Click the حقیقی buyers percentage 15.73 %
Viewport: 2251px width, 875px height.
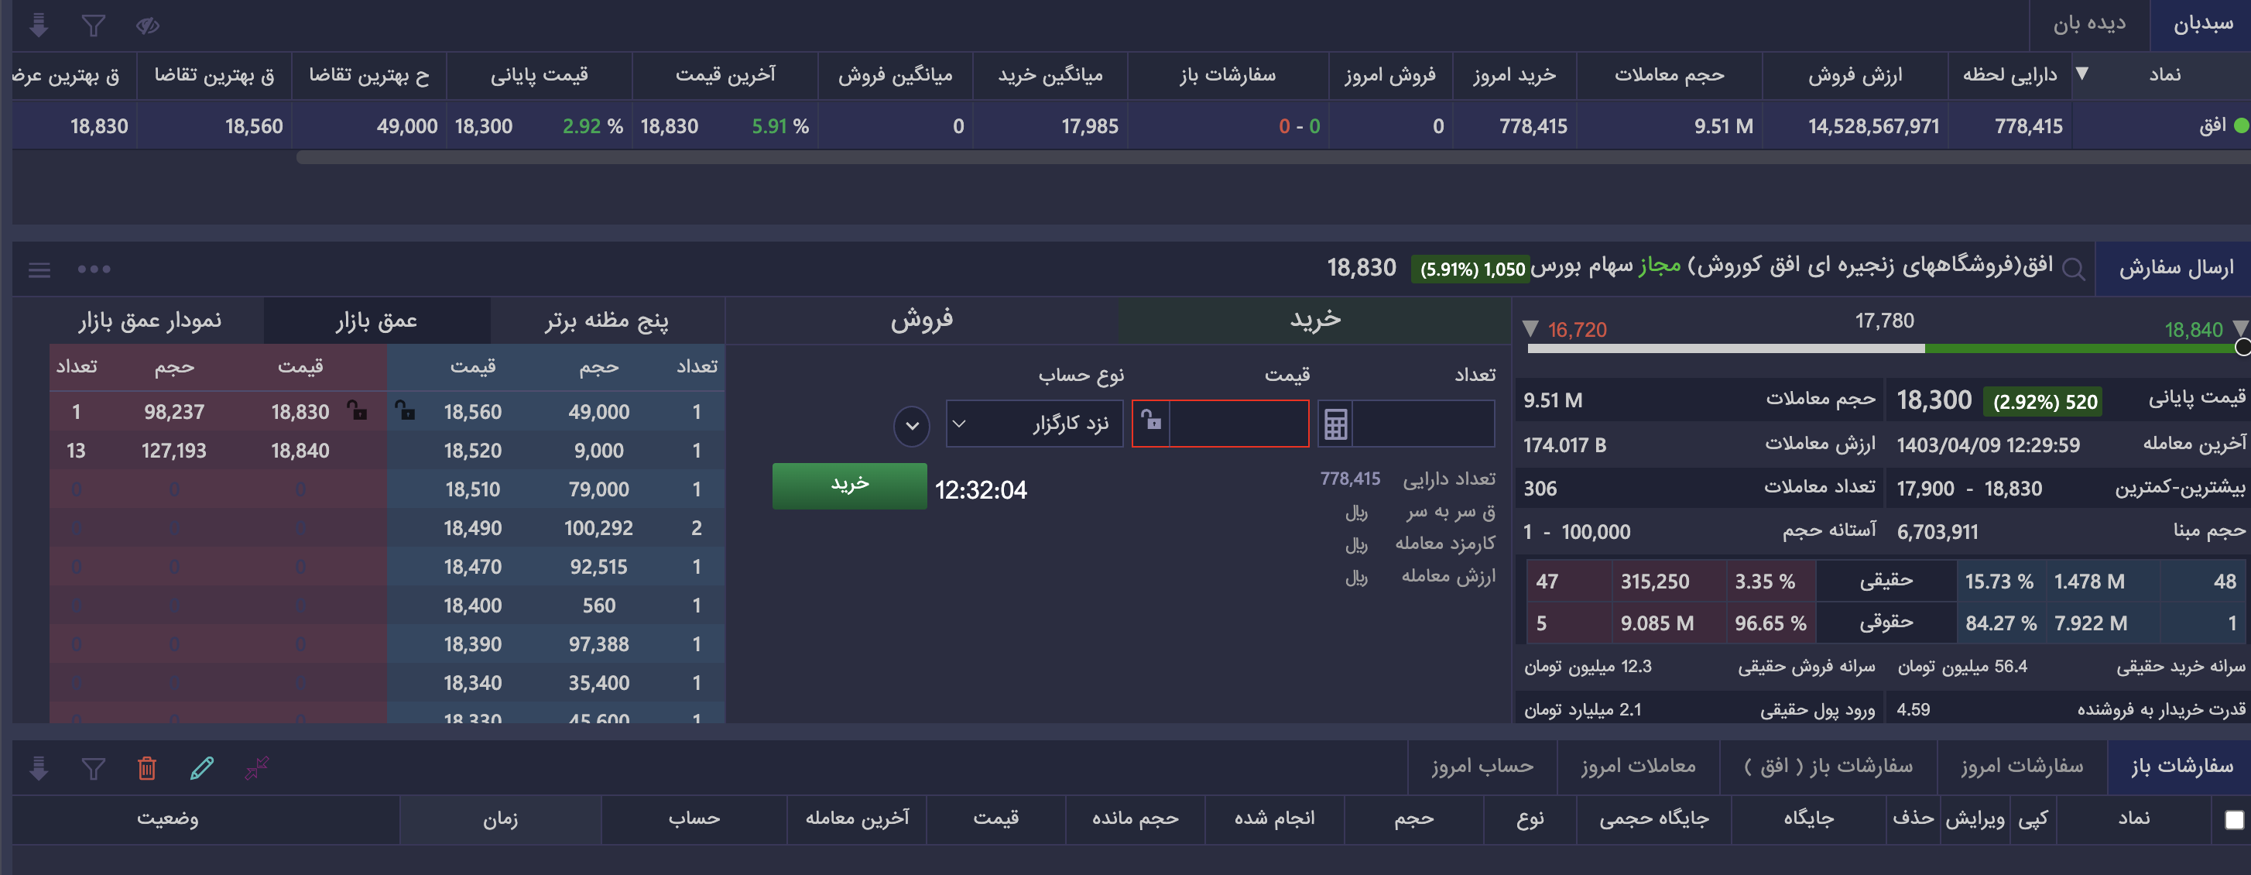coord(1999,582)
